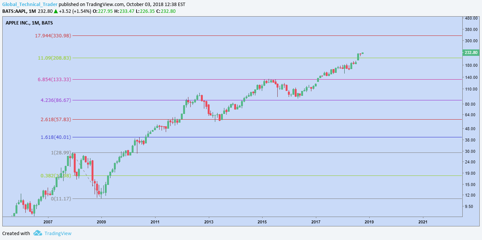482x240 pixels.
Task: Open the TradingView link in footer
Action: pos(58,233)
